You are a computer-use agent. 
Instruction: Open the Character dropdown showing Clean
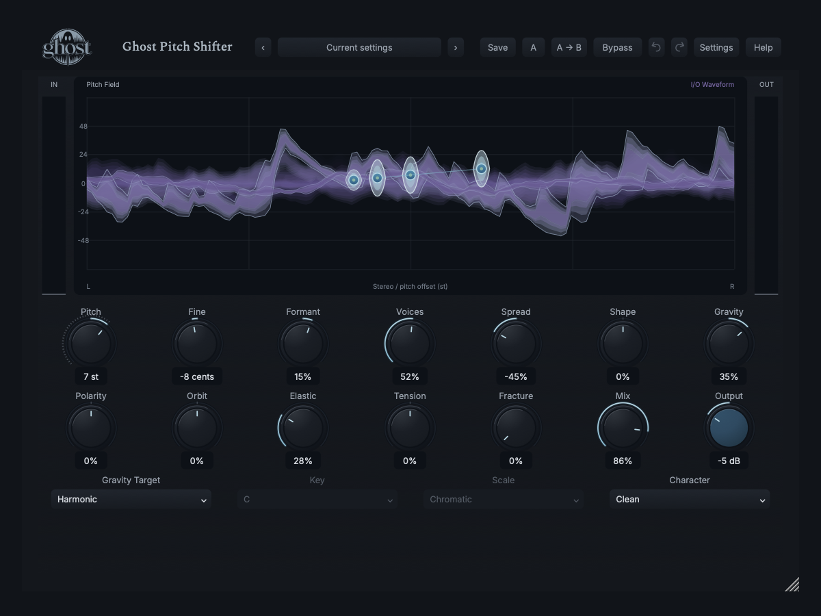(x=690, y=499)
